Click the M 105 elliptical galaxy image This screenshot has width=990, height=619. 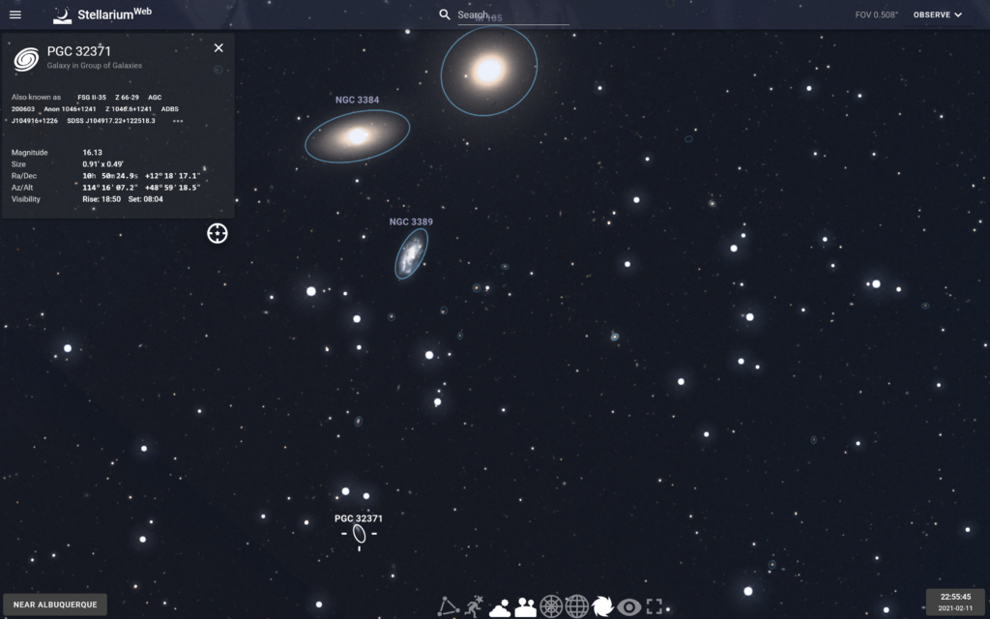pos(488,70)
